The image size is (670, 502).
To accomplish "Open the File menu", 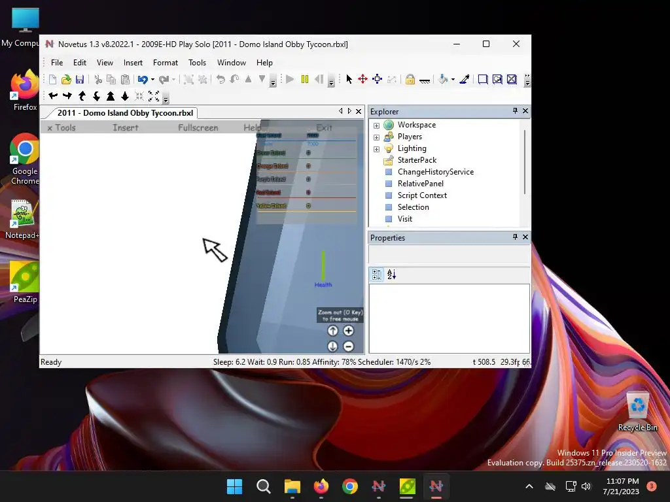I will pyautogui.click(x=57, y=63).
